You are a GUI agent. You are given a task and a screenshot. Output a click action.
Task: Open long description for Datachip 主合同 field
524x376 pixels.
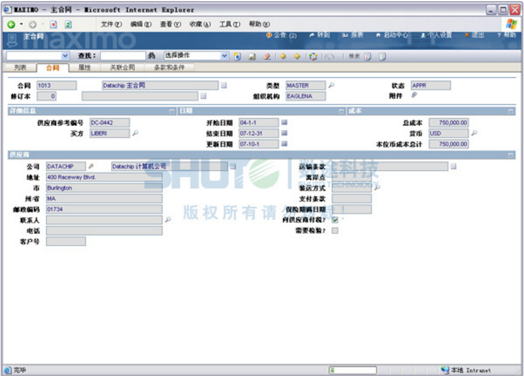click(224, 86)
